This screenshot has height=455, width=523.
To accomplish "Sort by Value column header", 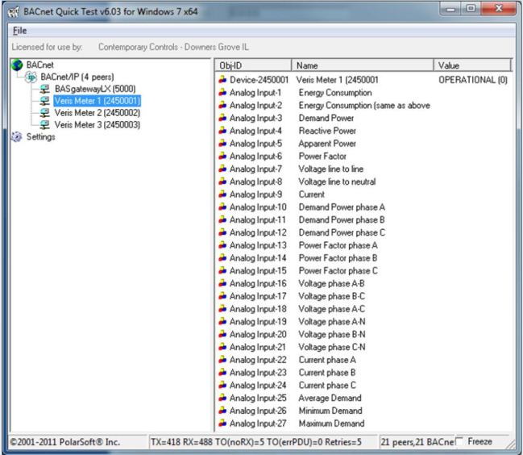I will (472, 65).
